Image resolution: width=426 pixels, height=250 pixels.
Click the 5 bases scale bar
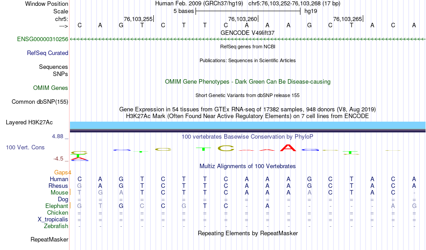[248, 11]
